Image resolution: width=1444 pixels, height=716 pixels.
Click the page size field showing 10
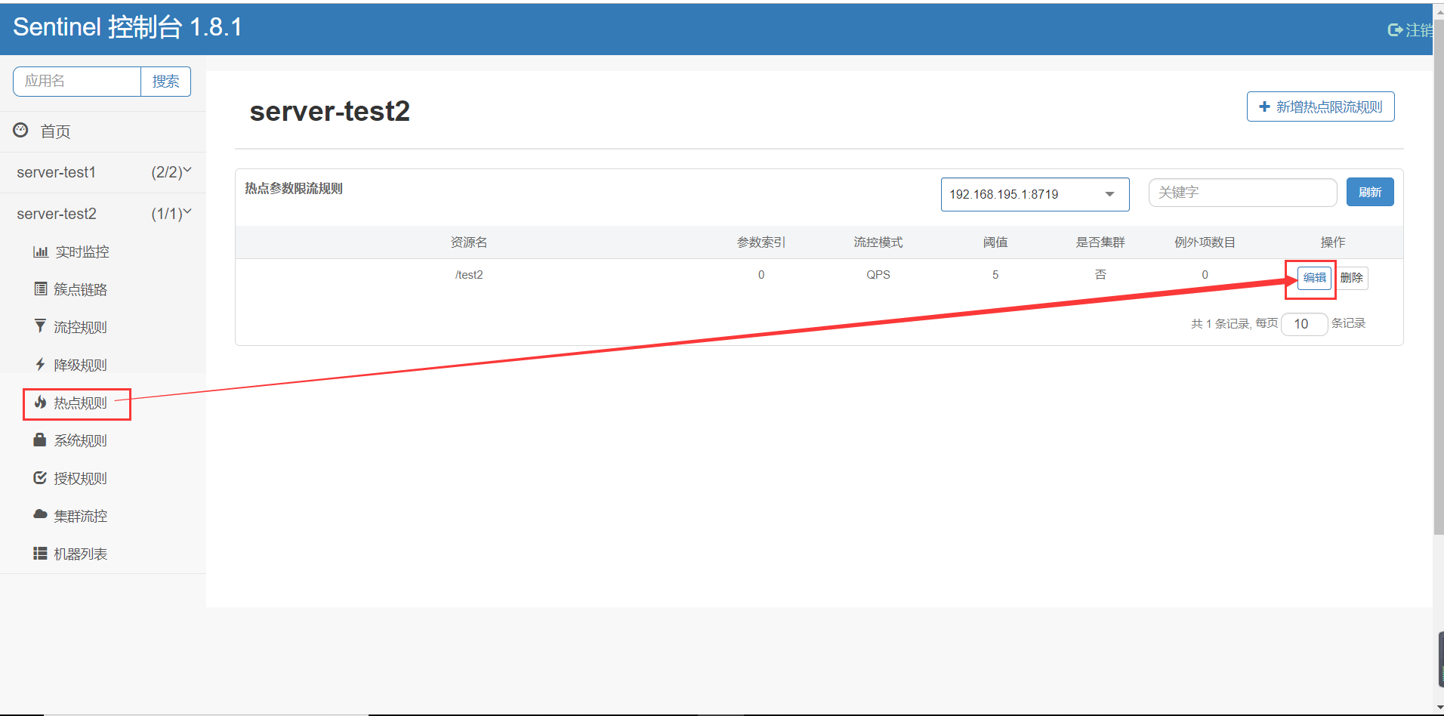pos(1304,324)
